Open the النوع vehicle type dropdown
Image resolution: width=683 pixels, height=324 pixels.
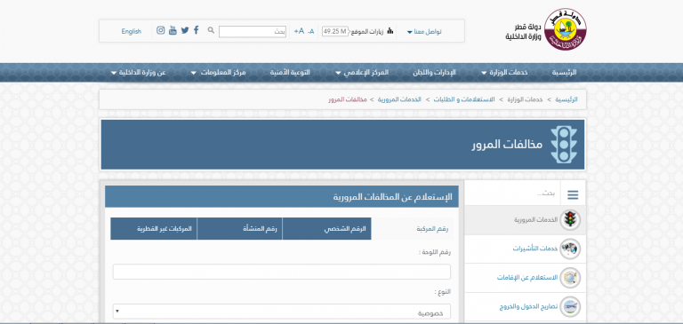[281, 312]
